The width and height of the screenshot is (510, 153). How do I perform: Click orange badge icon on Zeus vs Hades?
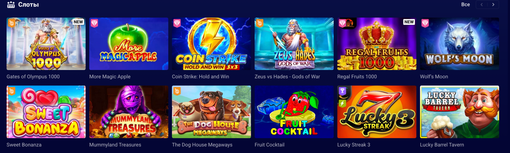point(260,23)
